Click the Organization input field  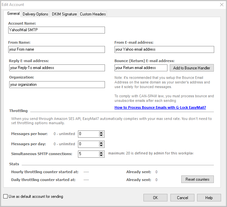(57, 84)
